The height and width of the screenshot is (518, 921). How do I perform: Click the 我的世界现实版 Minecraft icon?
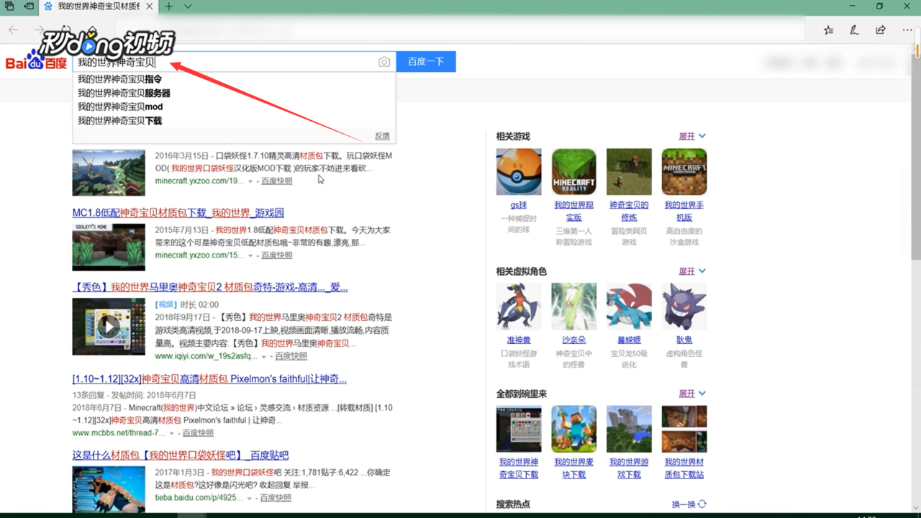click(574, 172)
